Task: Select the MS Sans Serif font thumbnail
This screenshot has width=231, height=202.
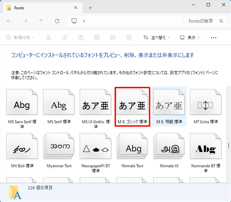Action: tap(22, 102)
